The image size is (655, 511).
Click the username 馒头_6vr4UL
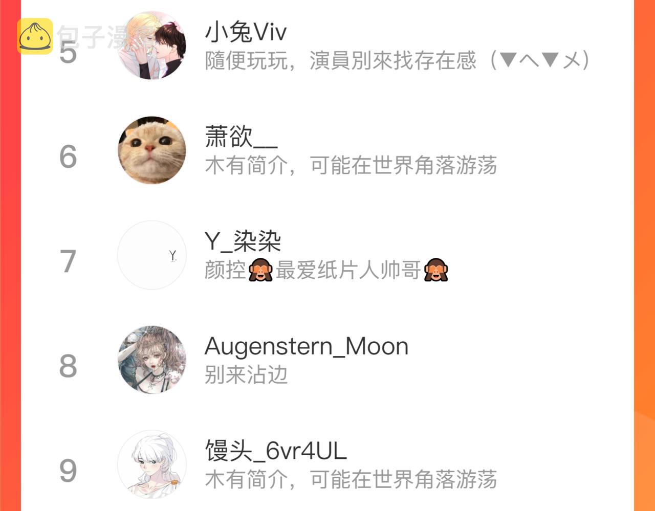276,451
